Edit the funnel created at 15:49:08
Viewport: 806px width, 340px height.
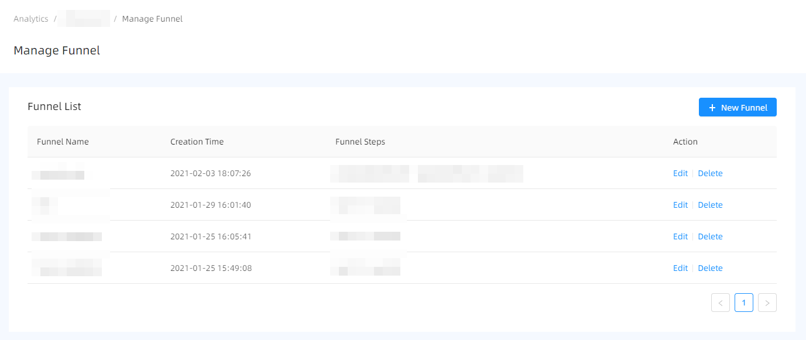coord(680,268)
